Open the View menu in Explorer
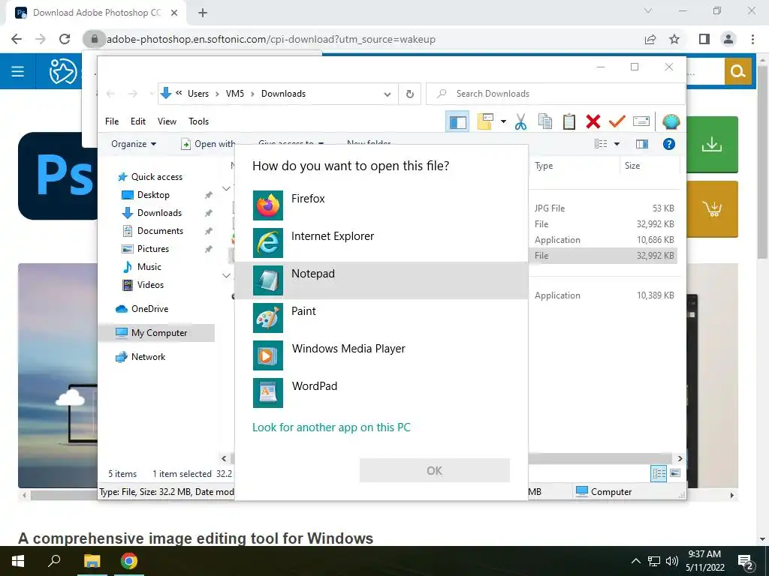 pyautogui.click(x=167, y=121)
